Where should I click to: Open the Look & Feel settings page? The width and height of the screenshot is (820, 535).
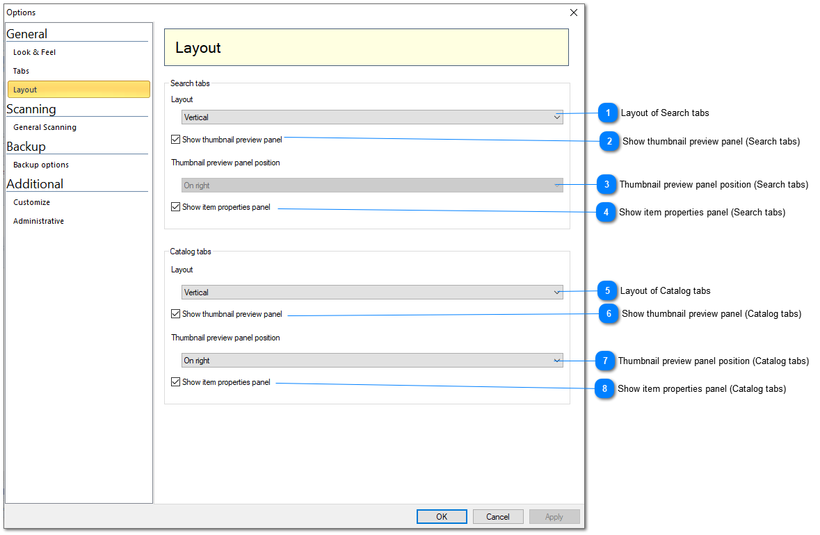click(34, 52)
